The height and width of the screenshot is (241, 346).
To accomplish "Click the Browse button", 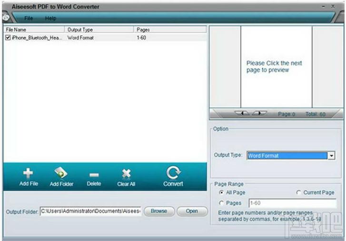I will (159, 211).
